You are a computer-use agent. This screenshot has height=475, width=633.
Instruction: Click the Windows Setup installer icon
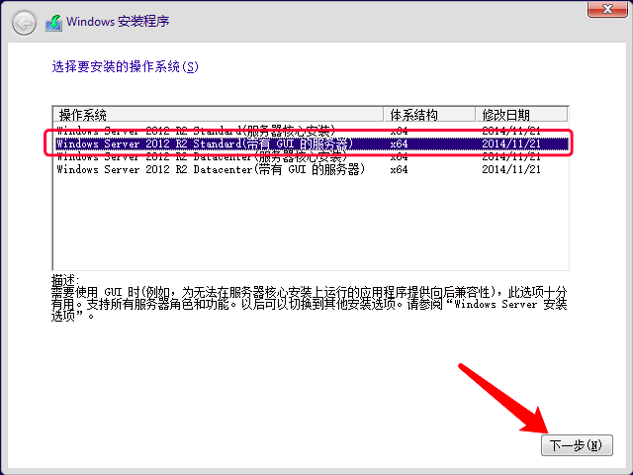53,23
